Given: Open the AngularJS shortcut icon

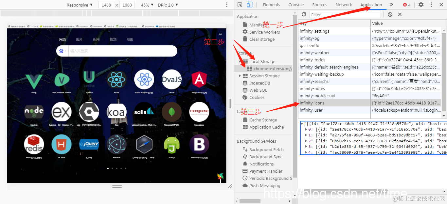Looking at the screenshot, I should coord(199,79).
